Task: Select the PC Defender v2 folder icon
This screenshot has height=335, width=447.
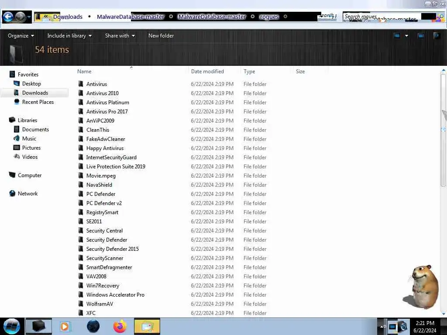Action: (81, 203)
